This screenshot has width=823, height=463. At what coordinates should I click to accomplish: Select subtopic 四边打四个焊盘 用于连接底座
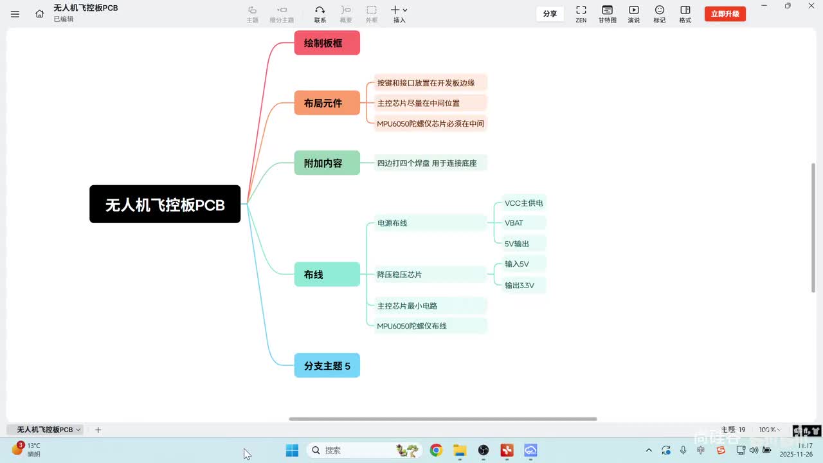click(431, 163)
